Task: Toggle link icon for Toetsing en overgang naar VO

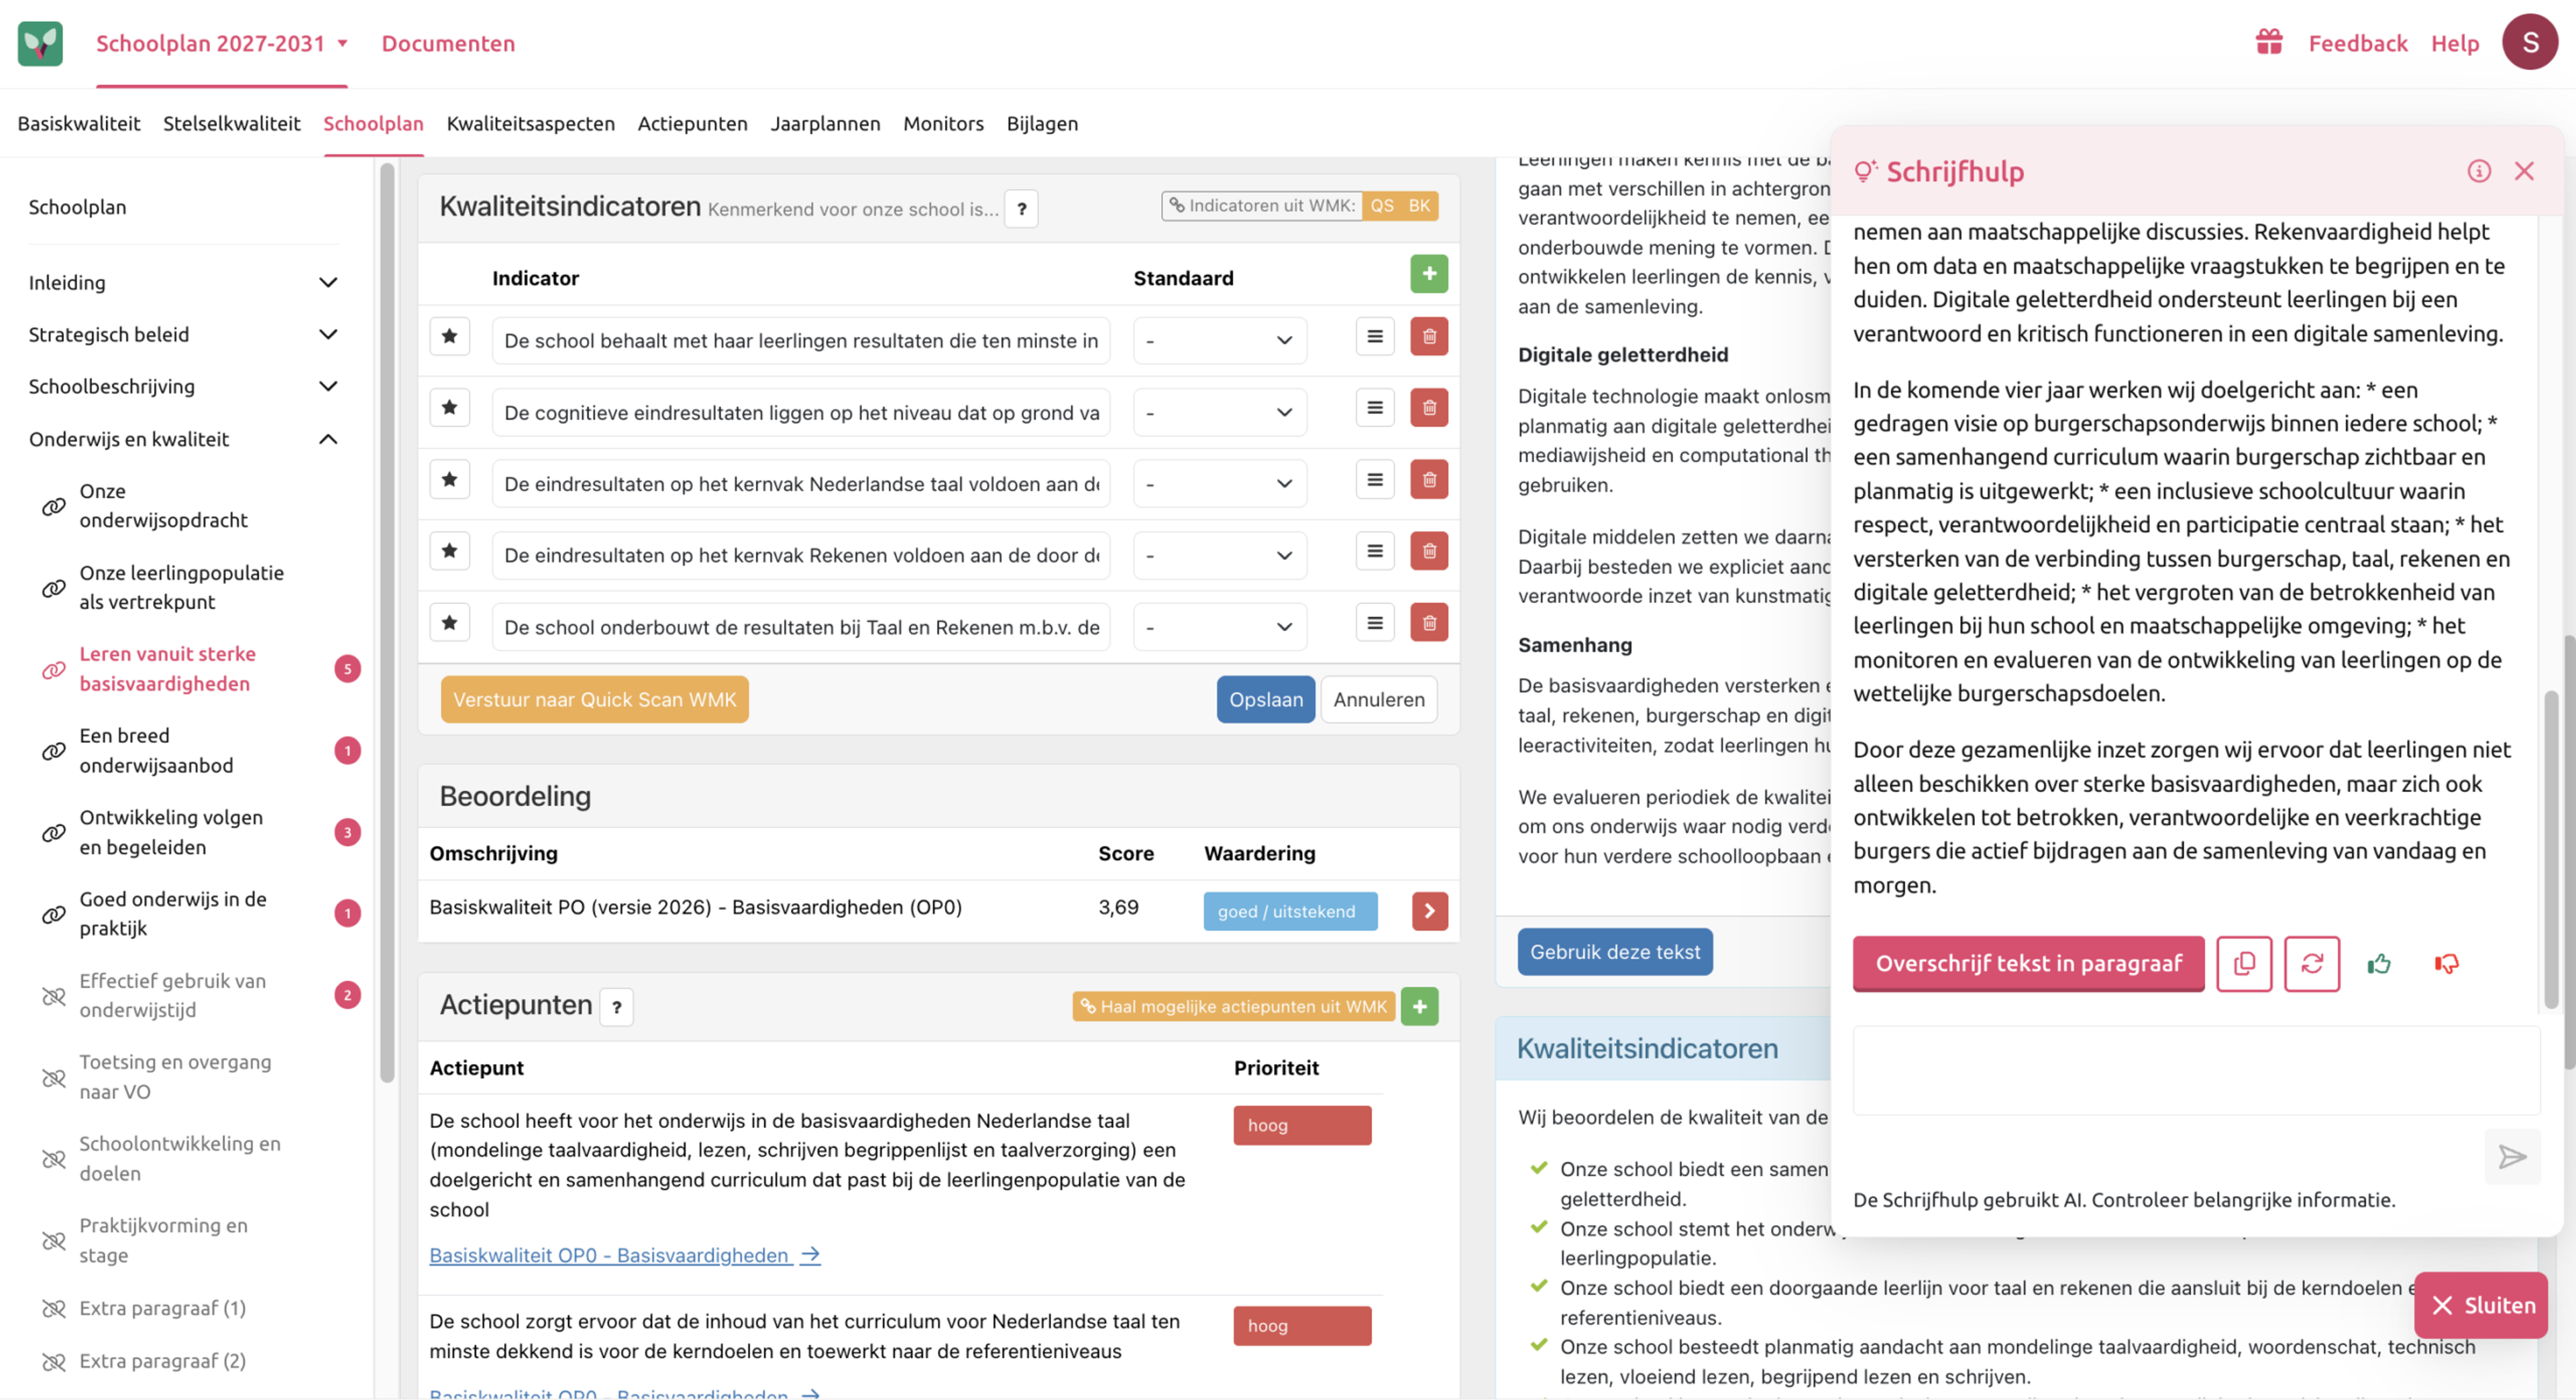Action: click(x=54, y=1077)
